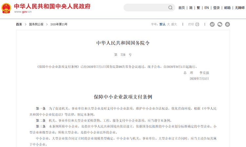This screenshot has height=147, width=246.
Task: Click the first breadcrumb chevron after 首页
Action: [26, 24]
